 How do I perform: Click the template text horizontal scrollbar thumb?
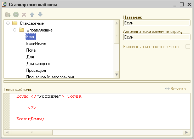point(32,132)
